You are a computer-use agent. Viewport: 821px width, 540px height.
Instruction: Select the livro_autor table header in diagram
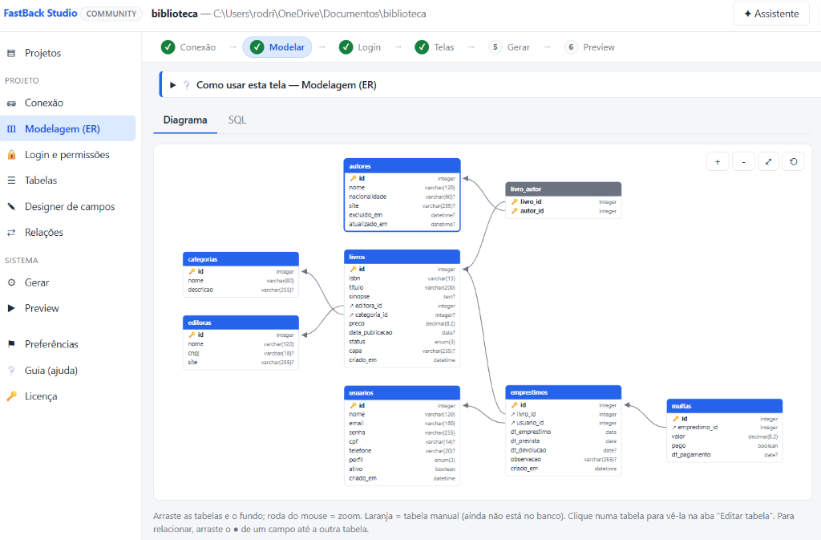point(564,189)
